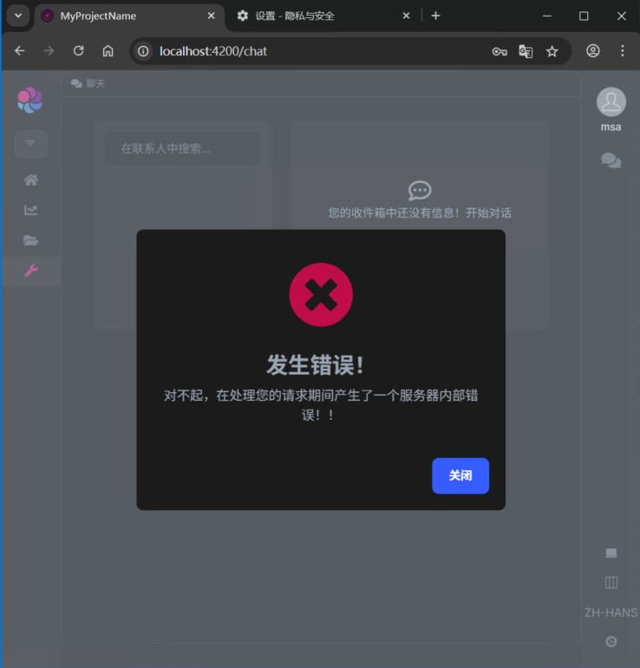Click the msa user avatar
This screenshot has height=668, width=640.
point(611,102)
